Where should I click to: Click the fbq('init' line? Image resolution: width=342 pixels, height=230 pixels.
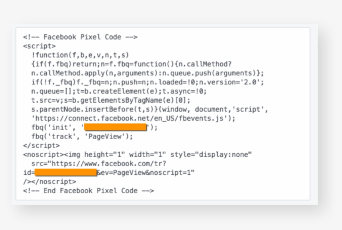pos(94,127)
